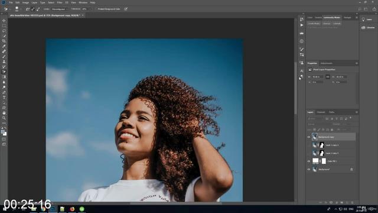Hide the Color Fill 1 layer

click(309, 161)
